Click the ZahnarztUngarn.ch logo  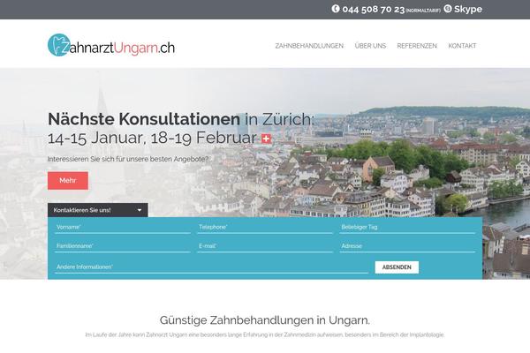click(x=111, y=46)
